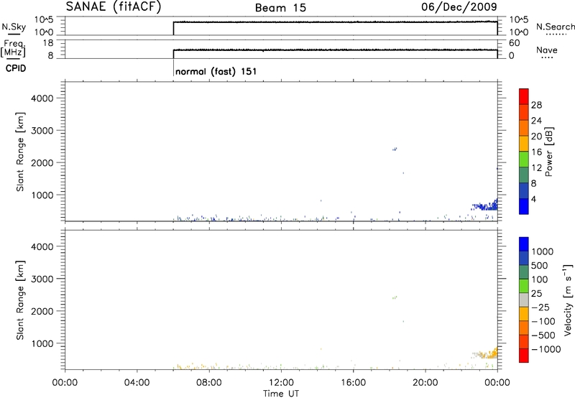Pick the top red segment of Power colorbar
This screenshot has height=398, width=575.
[524, 96]
